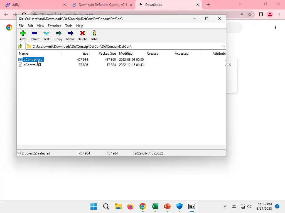
Task: Open Downloads page more actions menu
Action: click(x=276, y=27)
